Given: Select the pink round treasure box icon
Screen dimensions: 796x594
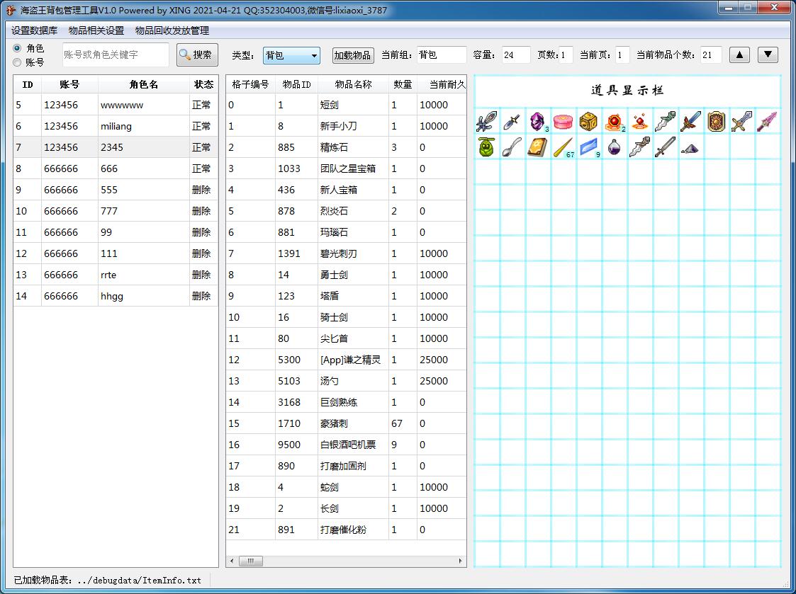Looking at the screenshot, I should pyautogui.click(x=563, y=122).
